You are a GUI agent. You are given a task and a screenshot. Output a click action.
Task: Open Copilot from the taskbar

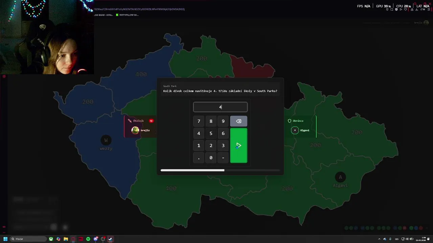click(58, 239)
